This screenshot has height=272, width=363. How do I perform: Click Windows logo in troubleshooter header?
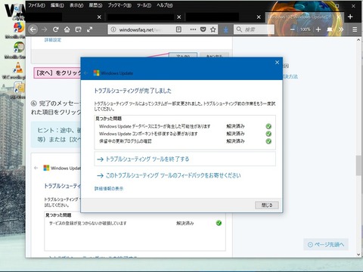pos(97,73)
